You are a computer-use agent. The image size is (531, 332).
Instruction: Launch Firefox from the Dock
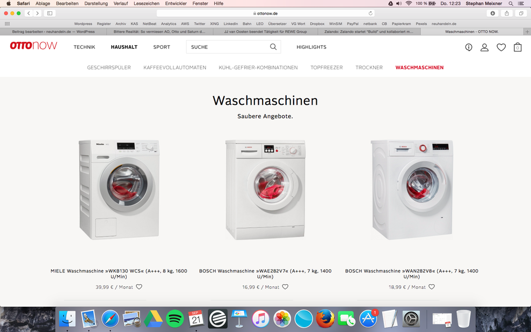tap(325, 319)
